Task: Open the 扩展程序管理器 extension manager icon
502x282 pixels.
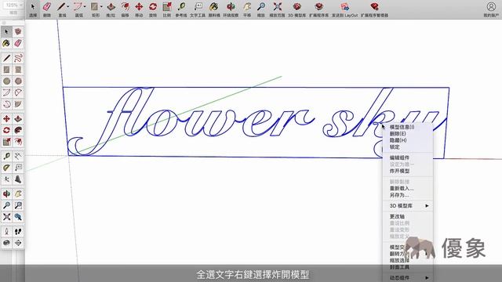Action: (x=374, y=9)
